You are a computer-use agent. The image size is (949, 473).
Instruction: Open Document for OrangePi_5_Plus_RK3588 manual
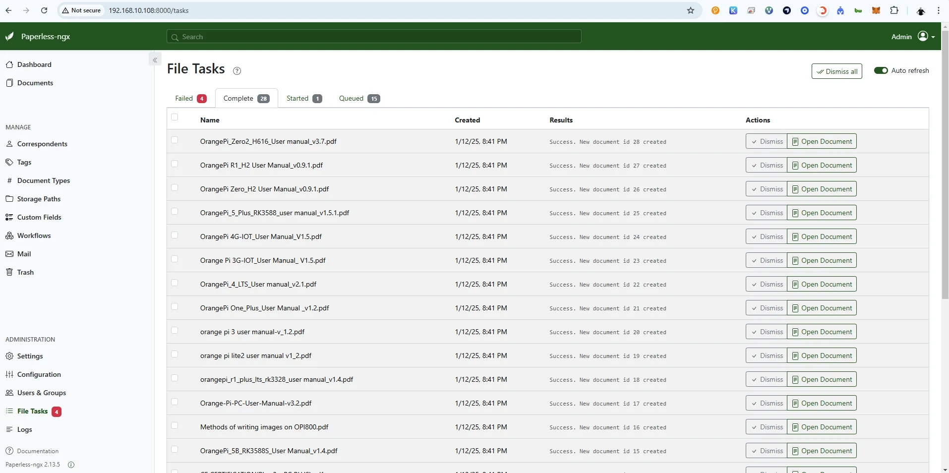click(x=822, y=213)
